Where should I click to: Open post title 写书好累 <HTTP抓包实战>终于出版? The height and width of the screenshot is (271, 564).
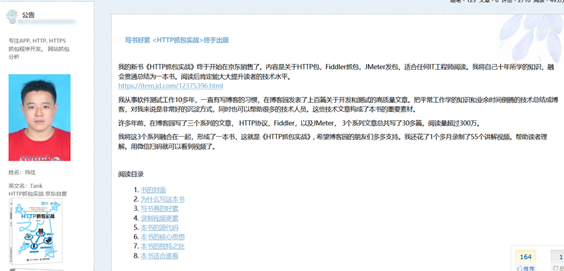177,40
